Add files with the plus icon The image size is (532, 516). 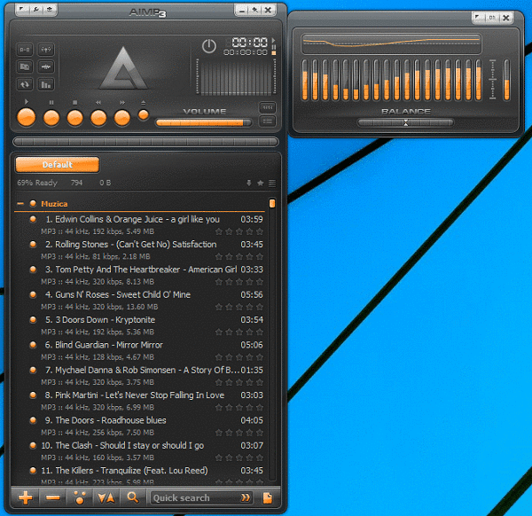click(x=26, y=497)
